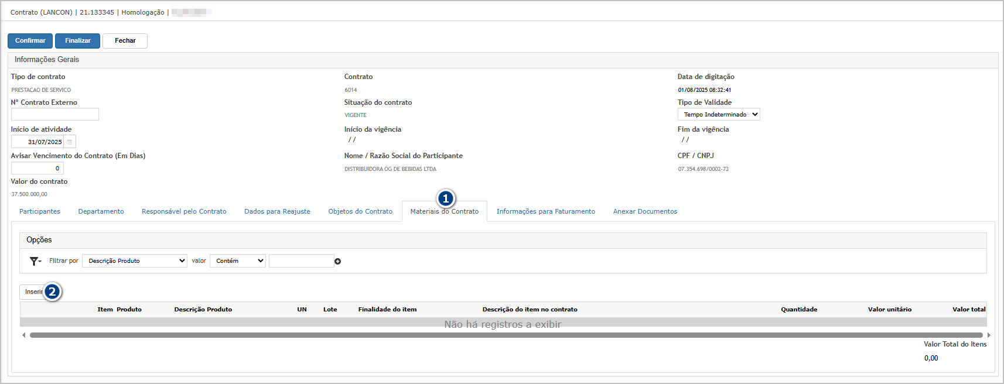Focus the Nº Contrato Externo field
This screenshot has height=384, width=1004.
coord(55,114)
